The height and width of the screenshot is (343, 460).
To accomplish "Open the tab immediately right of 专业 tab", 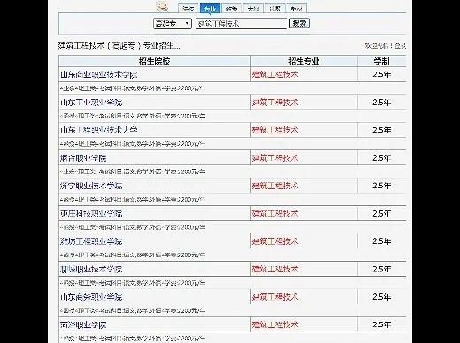I will point(232,8).
